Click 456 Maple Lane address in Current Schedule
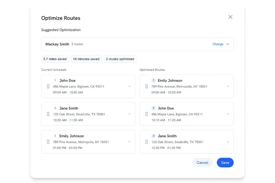Screen dimensions: 275x183 click(x=79, y=87)
